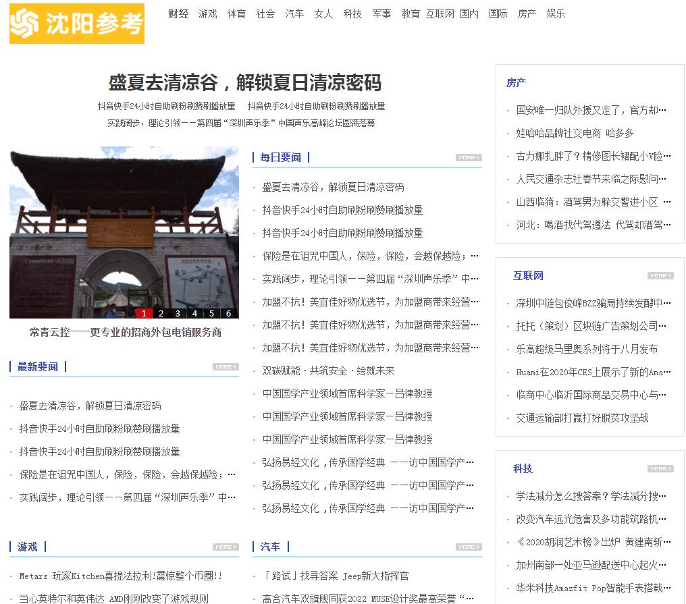Select slideshow page 5 indicator

[212, 313]
